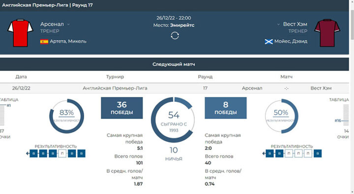Click the West Ham maroon jersey icon
This screenshot has height=194, width=354.
[327, 33]
